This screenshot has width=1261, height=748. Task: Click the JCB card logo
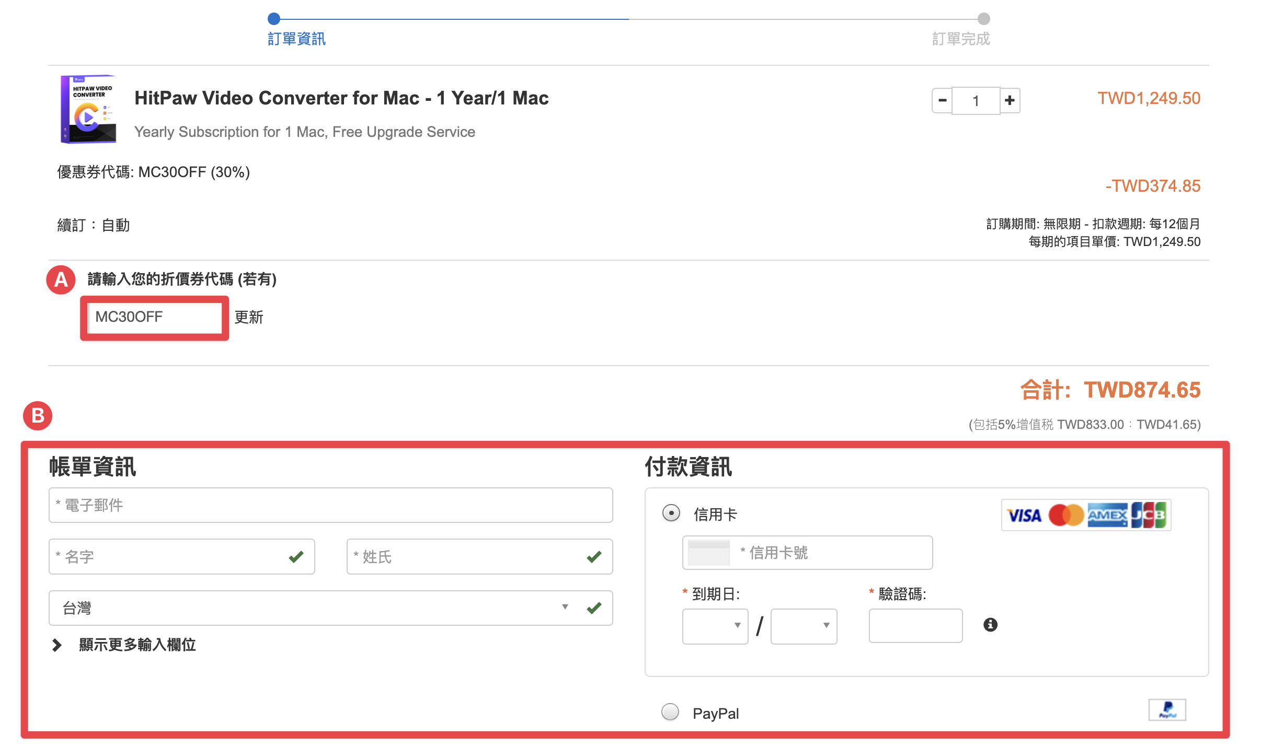[x=1149, y=516]
